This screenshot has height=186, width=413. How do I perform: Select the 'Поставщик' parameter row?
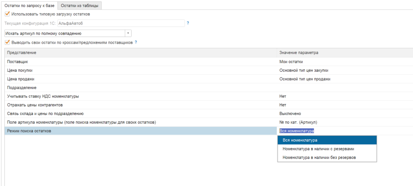click(17, 62)
